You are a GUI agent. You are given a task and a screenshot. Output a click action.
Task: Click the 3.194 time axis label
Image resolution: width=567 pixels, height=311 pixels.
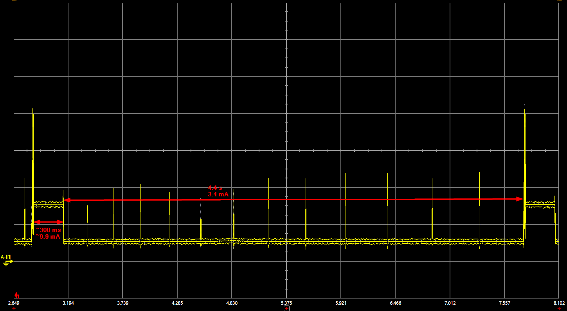68,303
